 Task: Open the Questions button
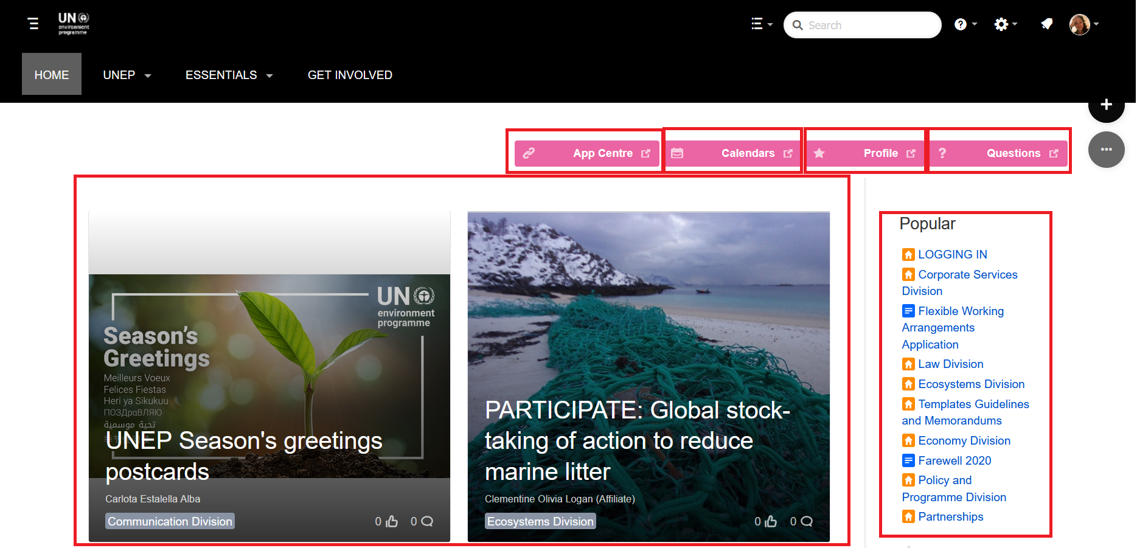pos(999,153)
